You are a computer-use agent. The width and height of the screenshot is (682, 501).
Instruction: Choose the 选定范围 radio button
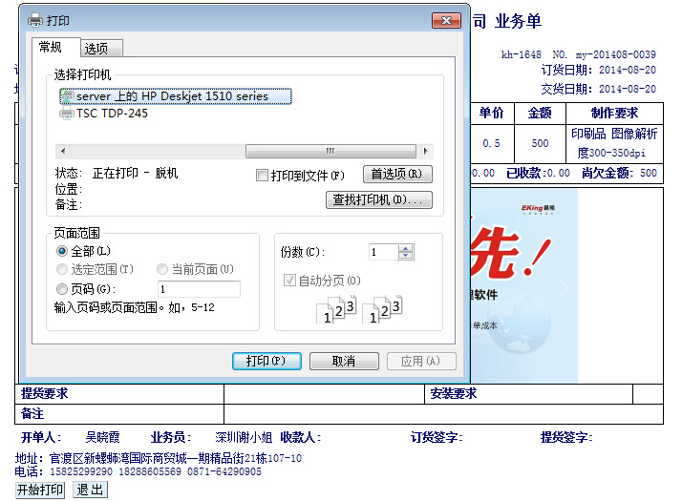pos(62,269)
